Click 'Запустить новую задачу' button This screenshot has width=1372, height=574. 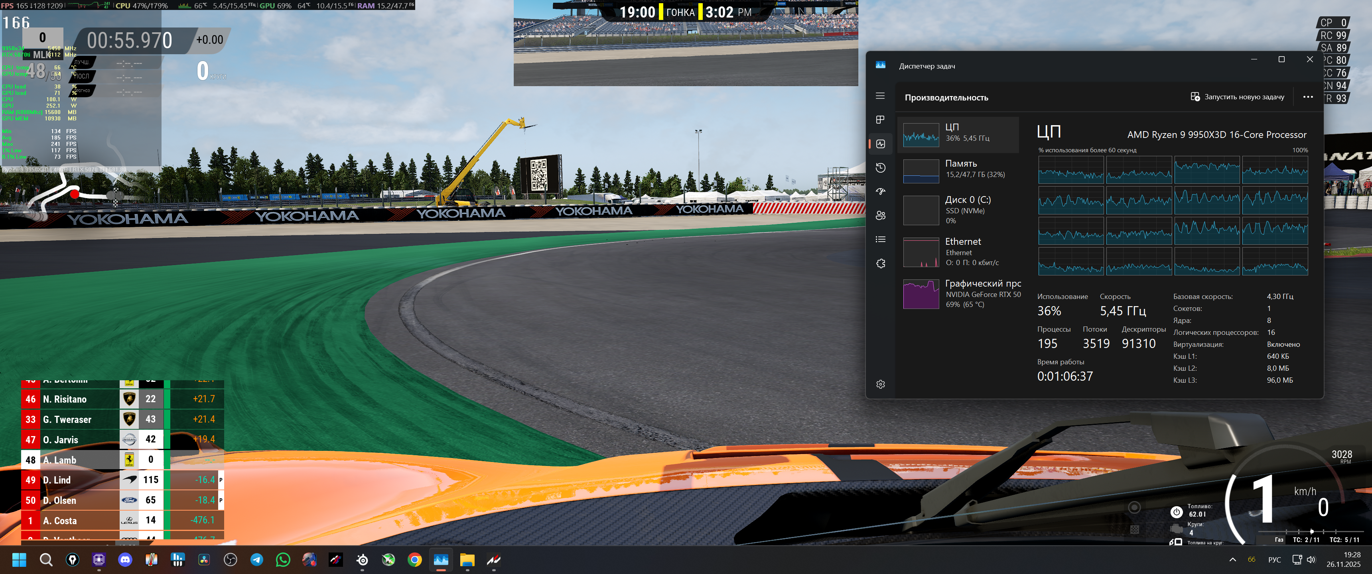click(1237, 97)
